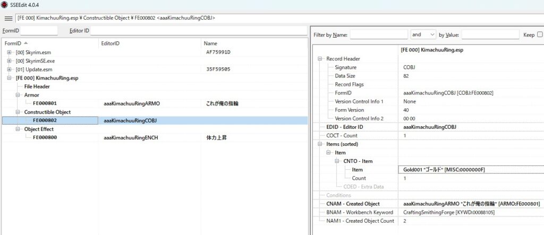544x235 pixels.
Task: Click the by Value filter field
Action: click(490, 34)
